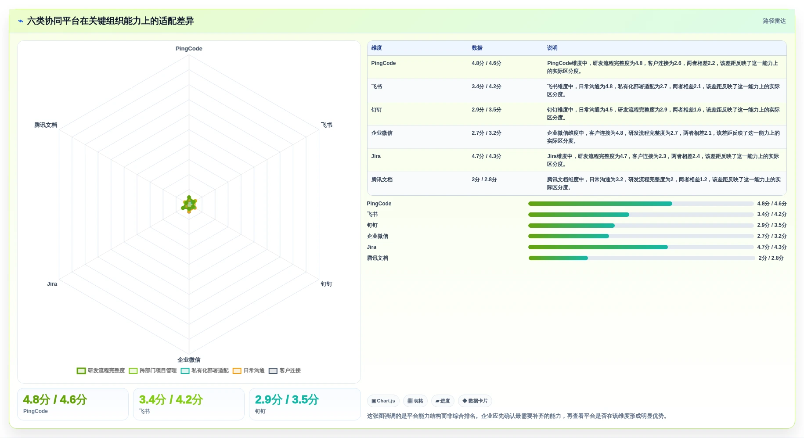
Task: Open the 钉钉 2.9分 / 3.5分 card
Action: (x=305, y=404)
